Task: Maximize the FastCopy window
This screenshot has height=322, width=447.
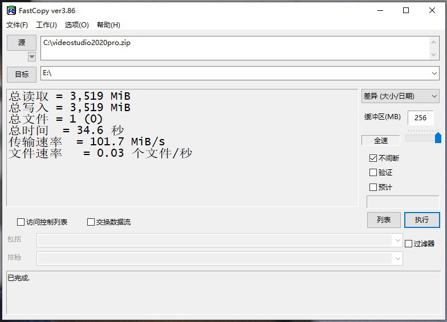Action: 406,10
